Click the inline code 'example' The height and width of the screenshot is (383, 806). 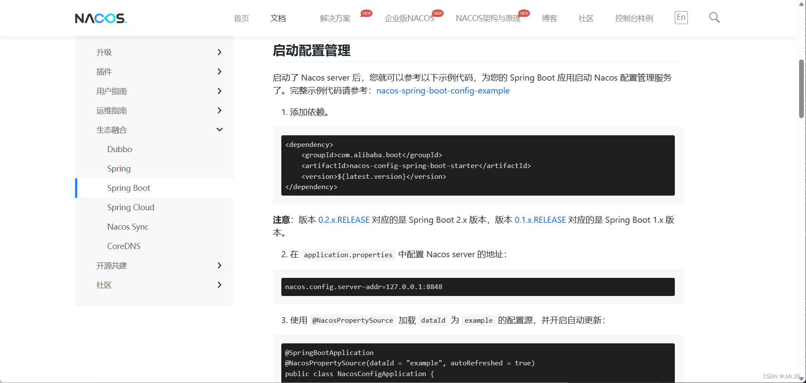[479, 320]
